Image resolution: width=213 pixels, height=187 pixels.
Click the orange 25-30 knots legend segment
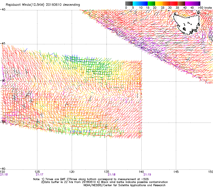click(x=166, y=3)
